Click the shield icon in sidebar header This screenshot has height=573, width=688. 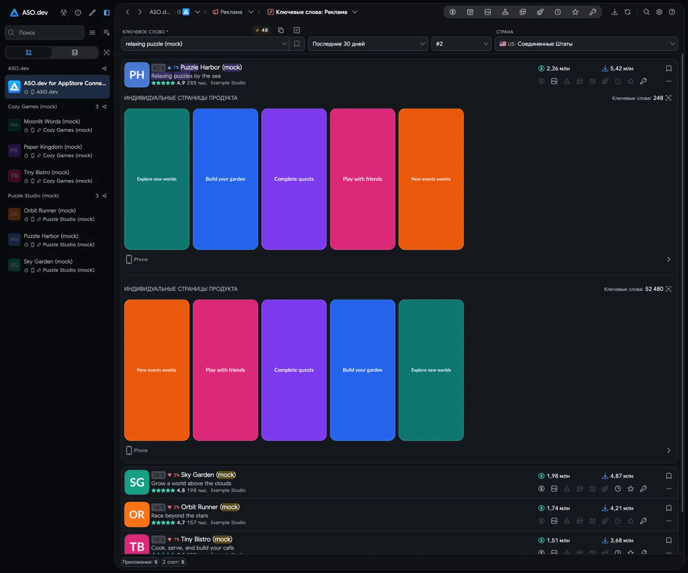click(x=78, y=12)
